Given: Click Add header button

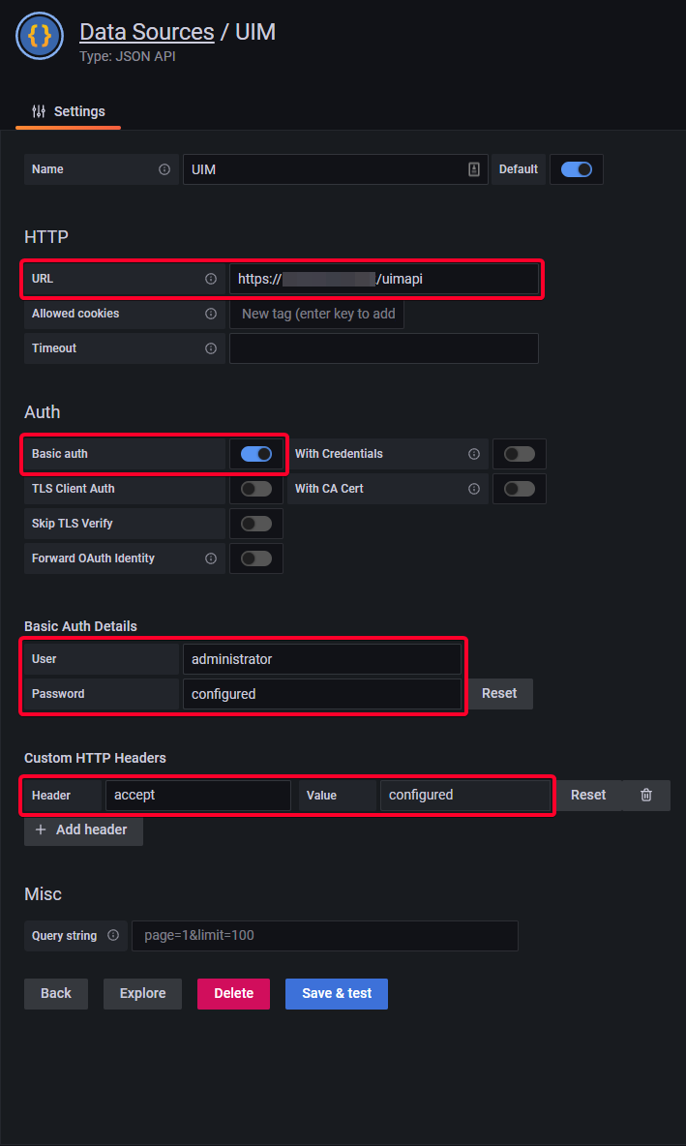Looking at the screenshot, I should [x=84, y=830].
